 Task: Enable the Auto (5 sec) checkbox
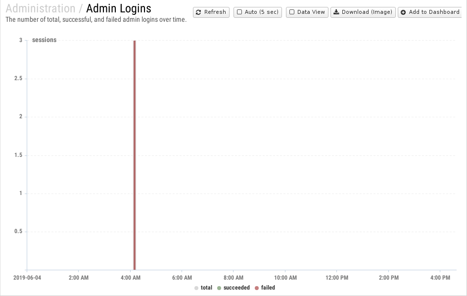239,12
